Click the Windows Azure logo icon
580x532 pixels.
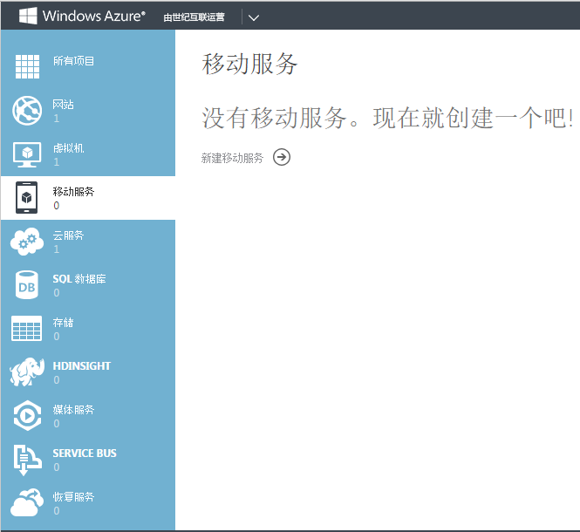28,16
